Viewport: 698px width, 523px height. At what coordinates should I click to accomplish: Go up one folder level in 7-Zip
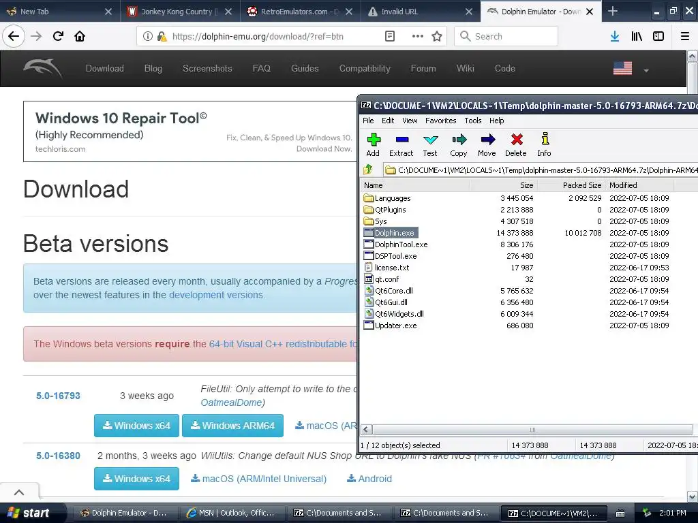[x=368, y=170]
